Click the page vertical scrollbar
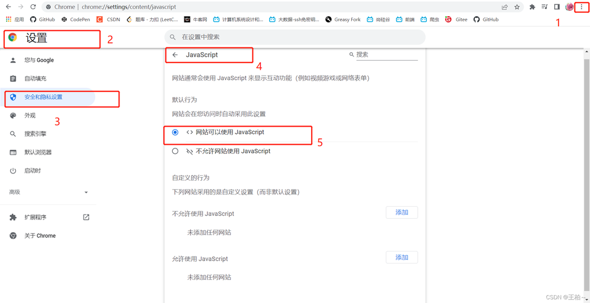The width and height of the screenshot is (590, 303). point(586,176)
